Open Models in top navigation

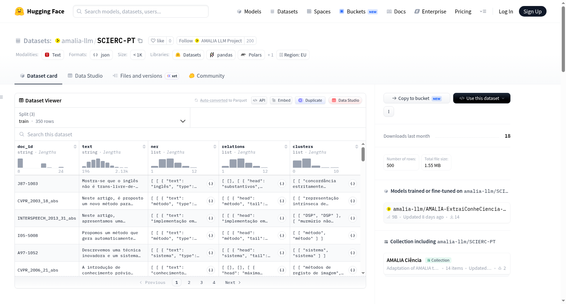(x=249, y=11)
